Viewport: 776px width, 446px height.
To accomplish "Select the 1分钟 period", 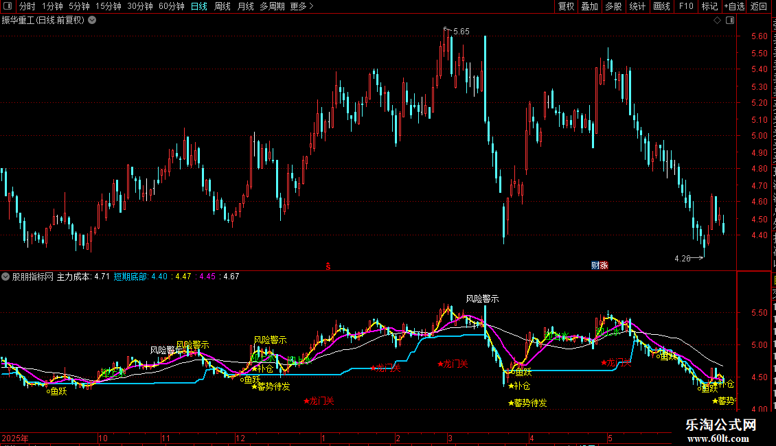I will coord(52,6).
